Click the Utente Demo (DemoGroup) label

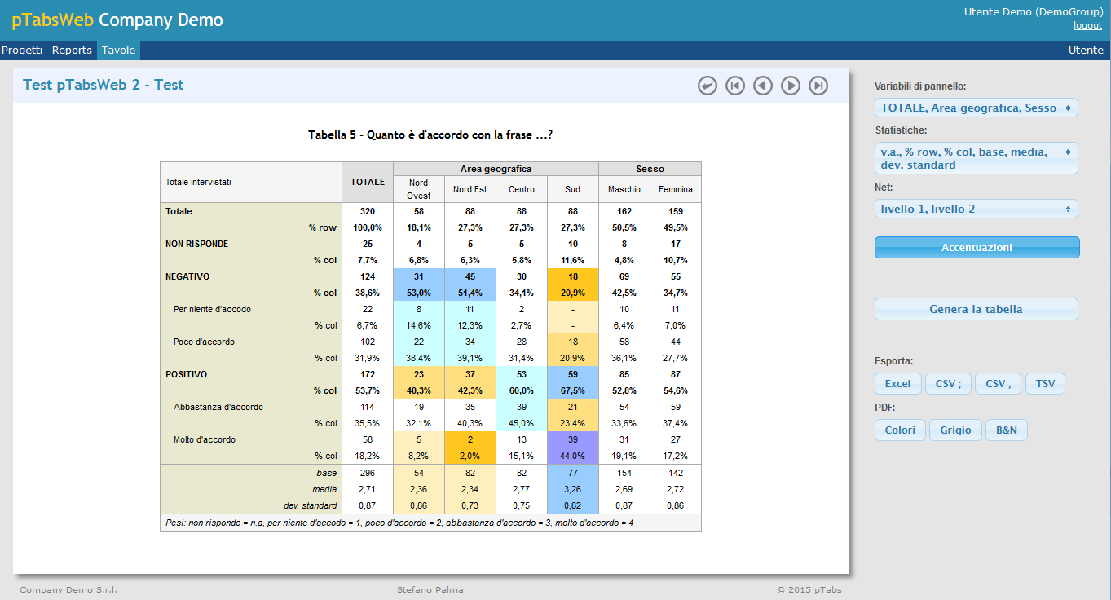(x=1033, y=11)
